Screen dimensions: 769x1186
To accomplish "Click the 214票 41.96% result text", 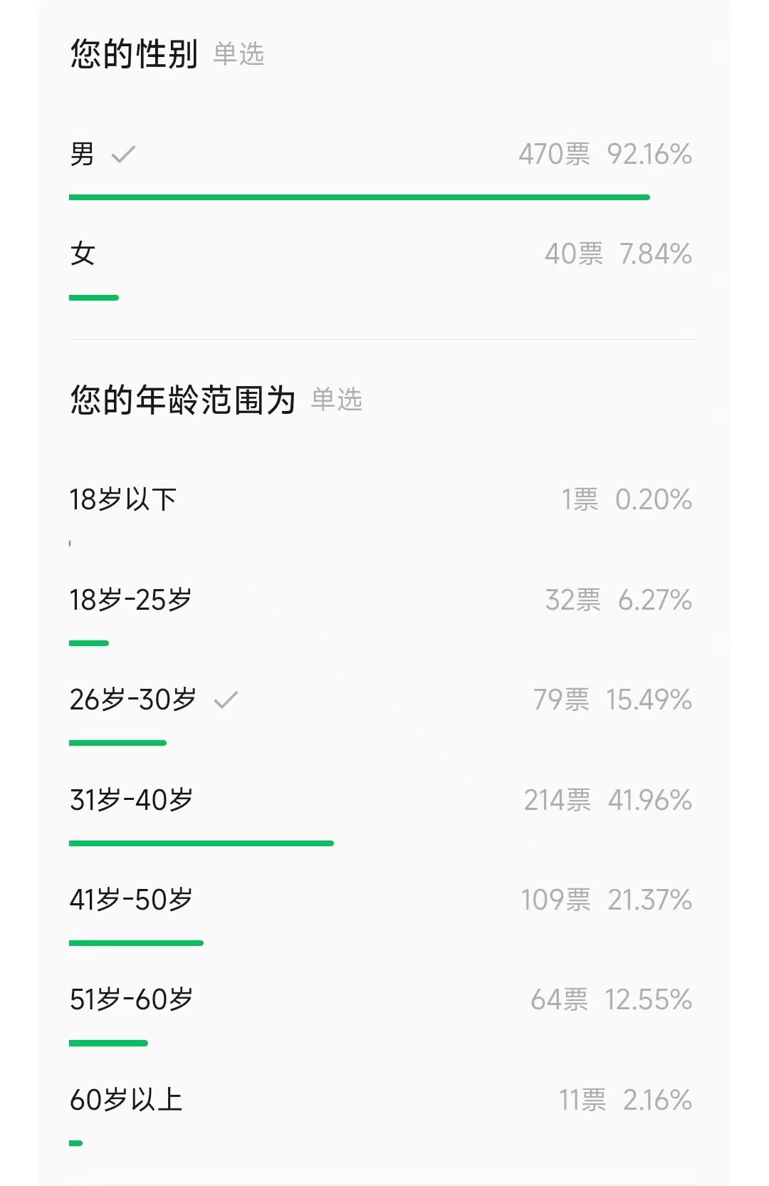I will point(608,800).
